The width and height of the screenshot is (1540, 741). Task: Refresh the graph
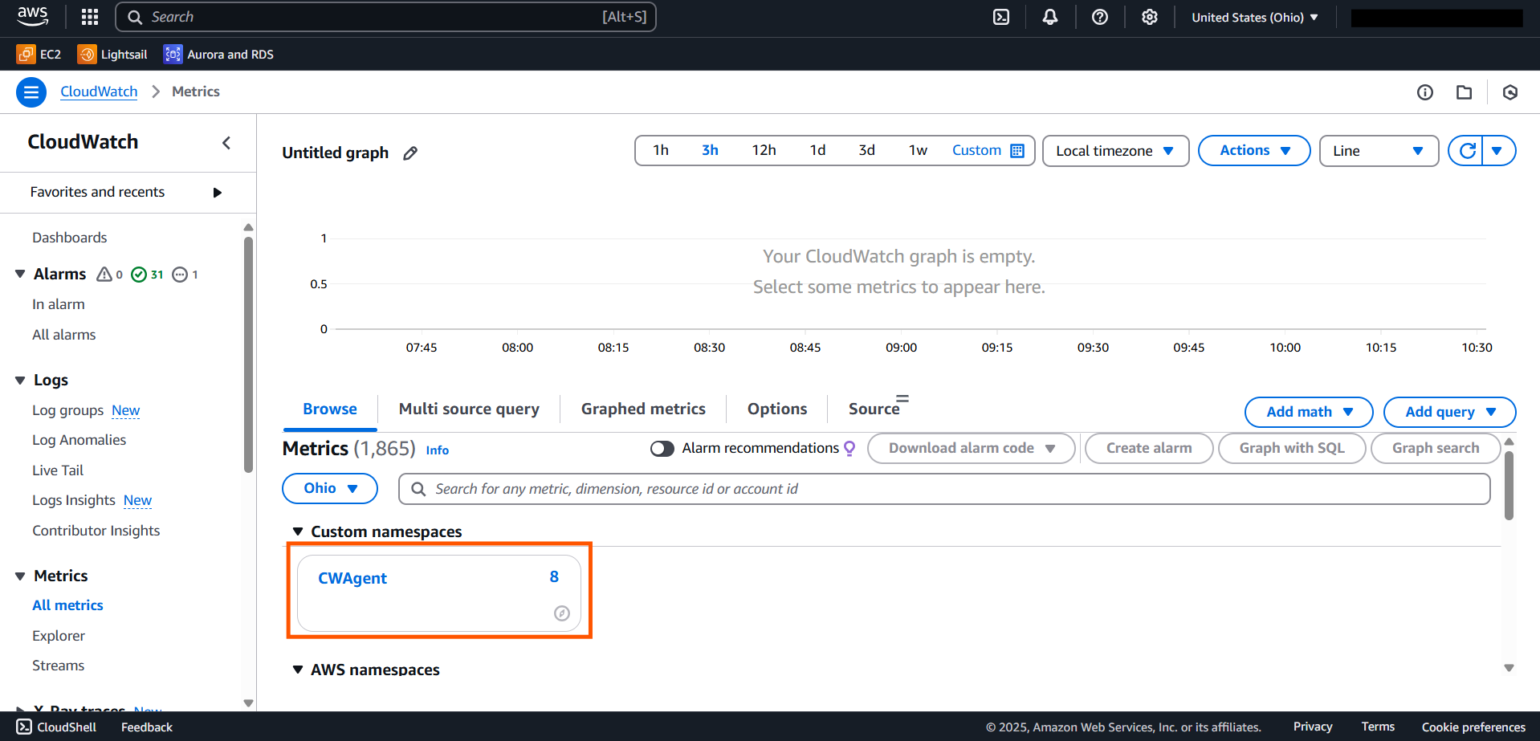[x=1467, y=151]
